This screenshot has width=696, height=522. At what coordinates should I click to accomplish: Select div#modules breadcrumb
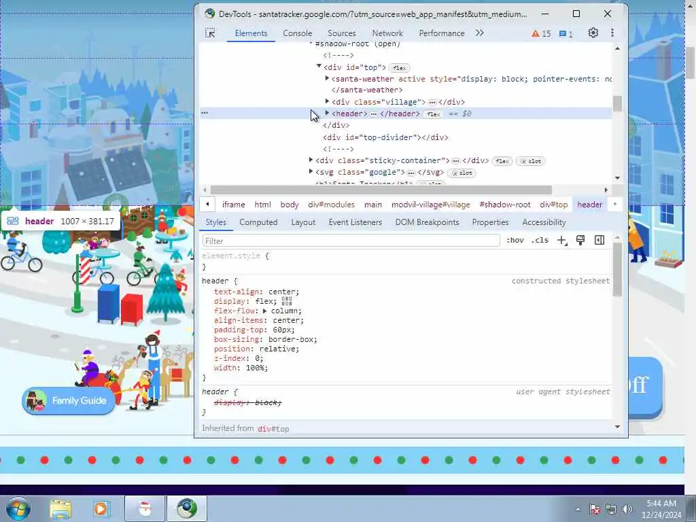[332, 205]
